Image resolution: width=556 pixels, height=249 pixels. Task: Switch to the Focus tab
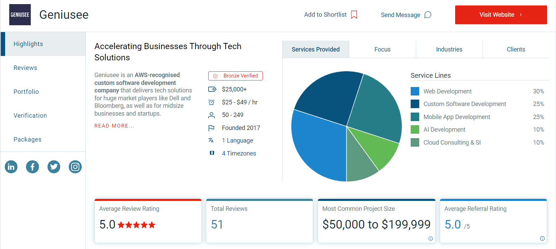tap(382, 49)
